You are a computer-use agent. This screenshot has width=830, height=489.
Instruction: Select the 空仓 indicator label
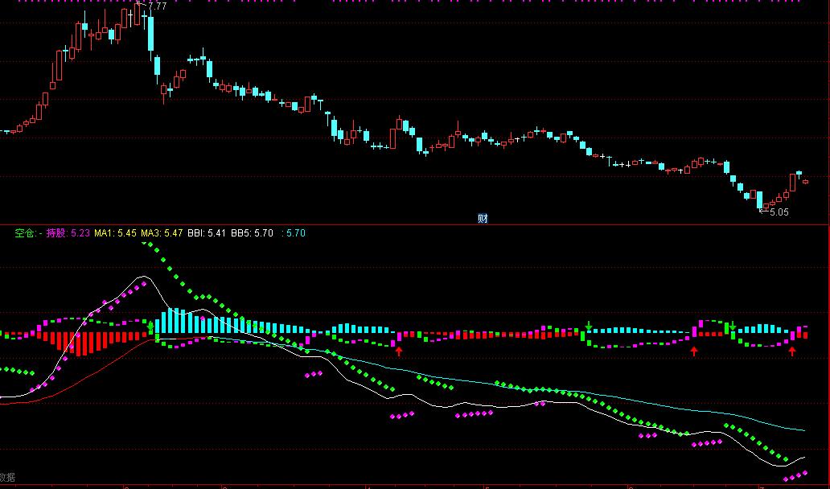pos(28,233)
